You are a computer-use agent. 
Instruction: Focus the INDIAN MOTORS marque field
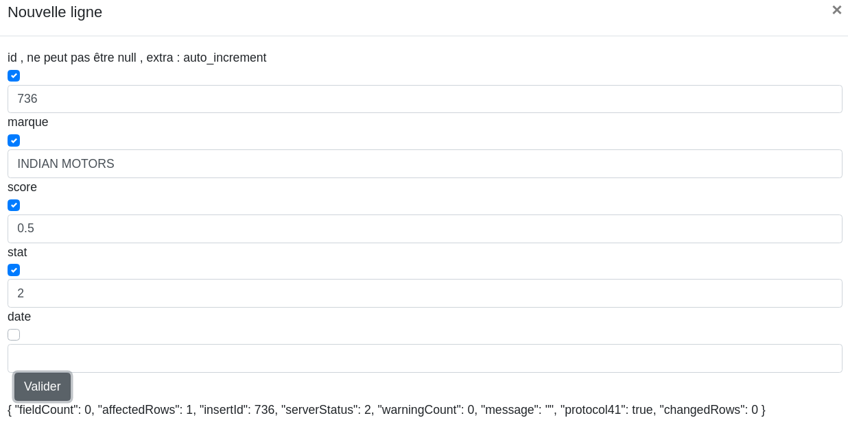coord(425,164)
